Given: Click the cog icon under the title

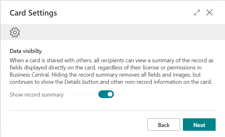Looking at the screenshot, I should (15, 32).
